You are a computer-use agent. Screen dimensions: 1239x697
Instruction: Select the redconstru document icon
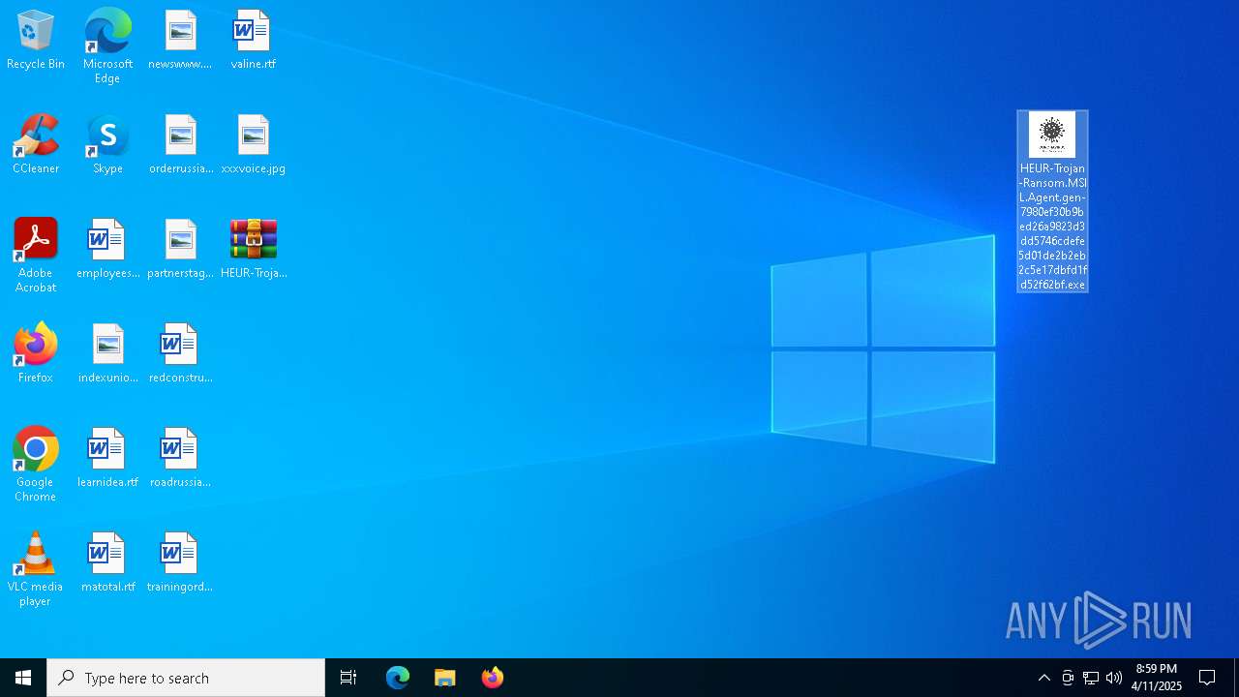tap(180, 354)
